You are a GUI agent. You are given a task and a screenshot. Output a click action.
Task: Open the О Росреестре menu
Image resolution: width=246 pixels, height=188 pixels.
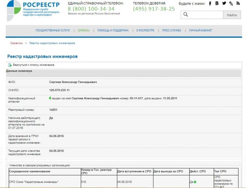145,30
